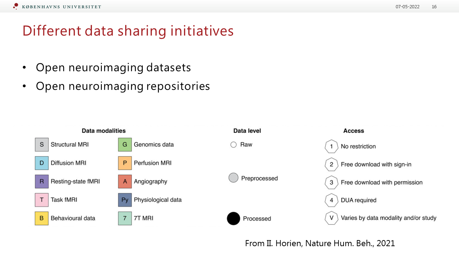Select the orange 'P' Perfusion MRI icon
The width and height of the screenshot is (459, 258).
click(125, 163)
